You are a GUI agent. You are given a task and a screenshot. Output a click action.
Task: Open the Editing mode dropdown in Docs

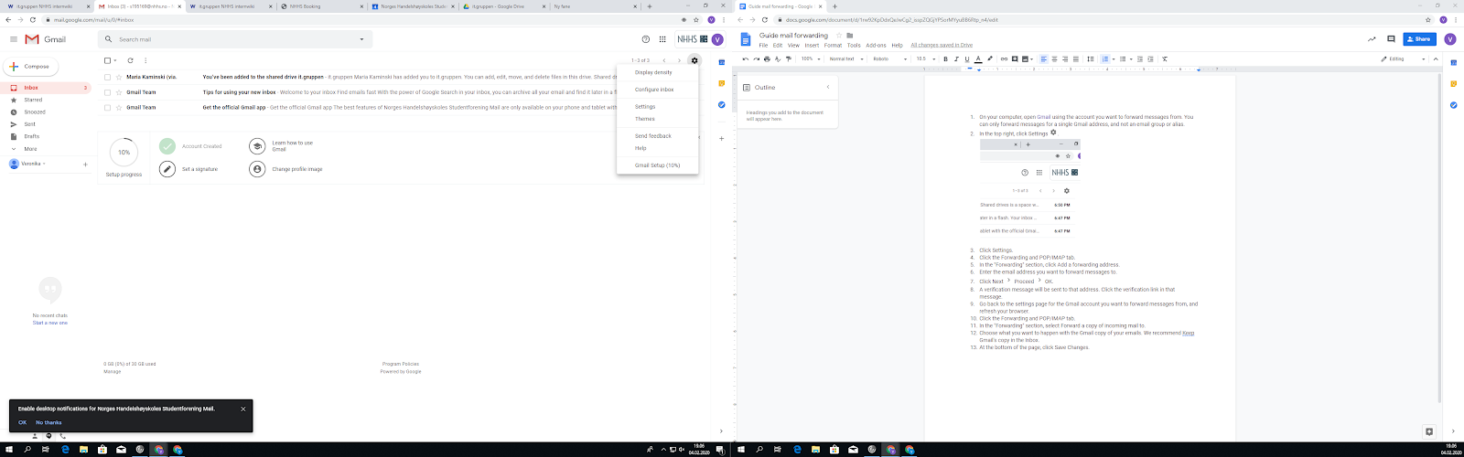1403,58
